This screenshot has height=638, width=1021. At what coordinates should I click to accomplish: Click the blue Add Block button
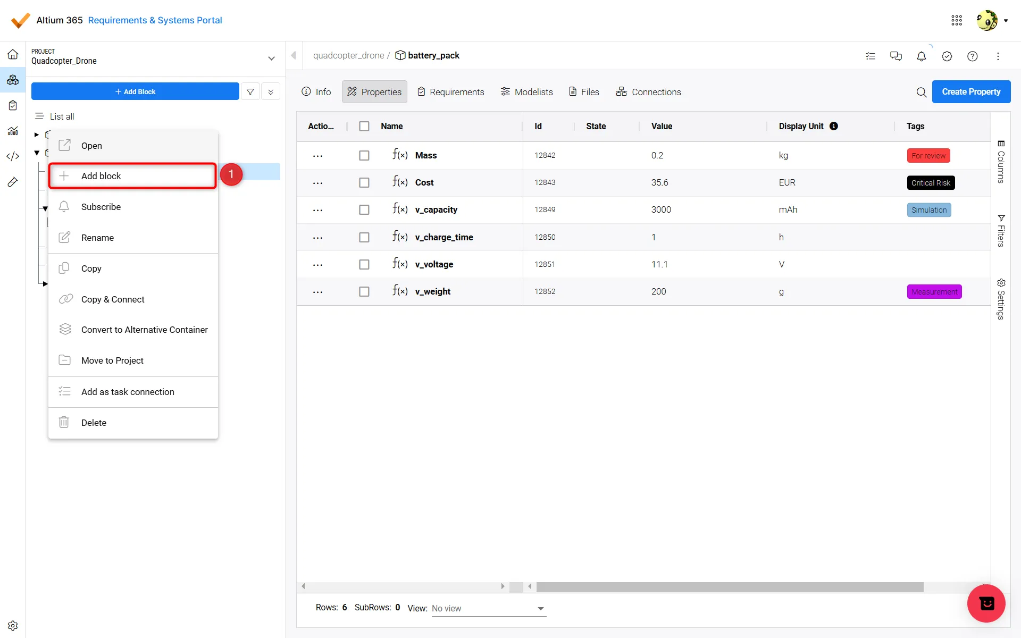click(135, 91)
